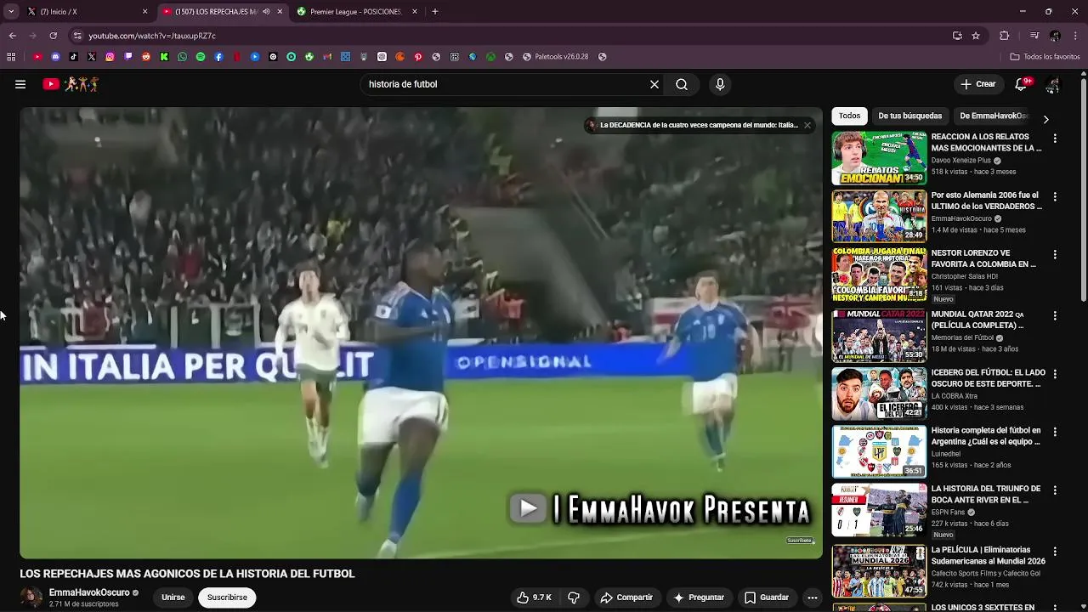Image resolution: width=1088 pixels, height=612 pixels.
Task: Open EmmaHavokOscuro channel name link
Action: 89,592
